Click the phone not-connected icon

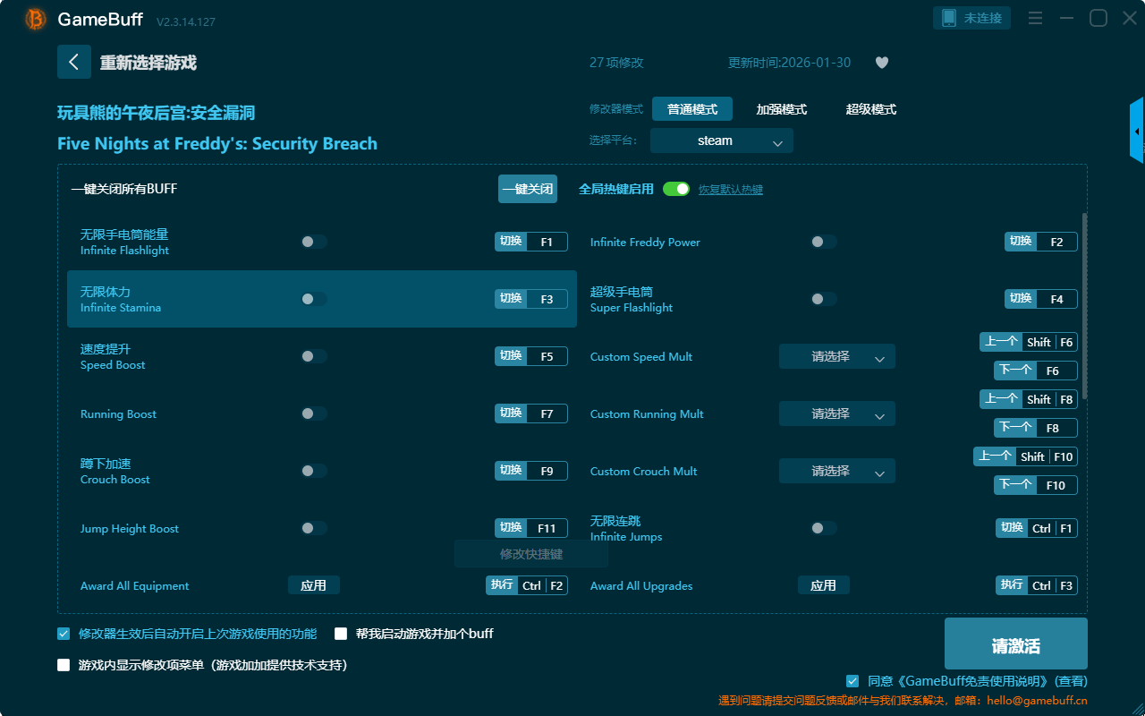click(948, 18)
